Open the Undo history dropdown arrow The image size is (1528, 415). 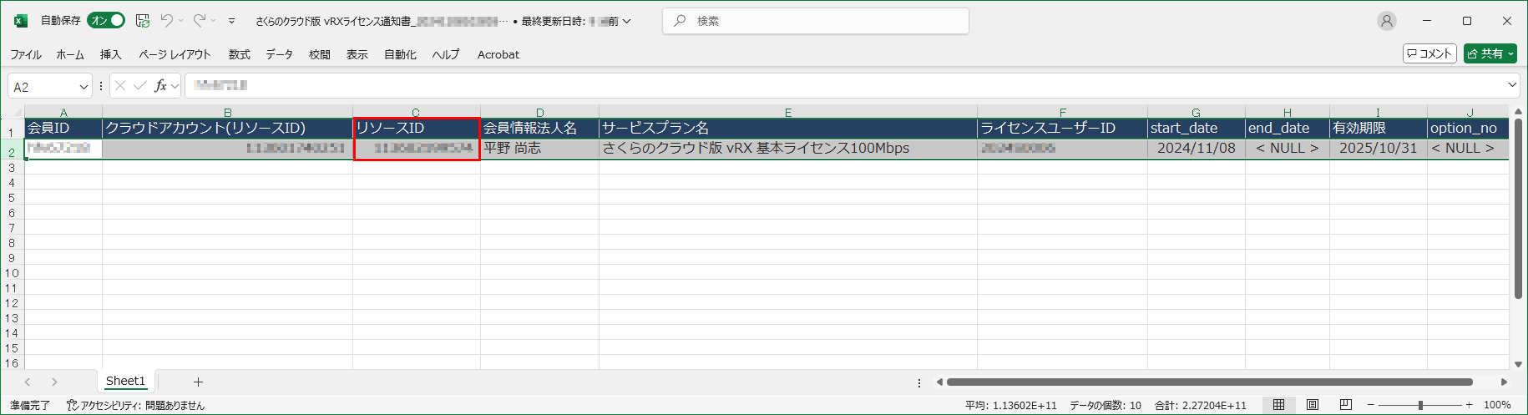point(180,21)
